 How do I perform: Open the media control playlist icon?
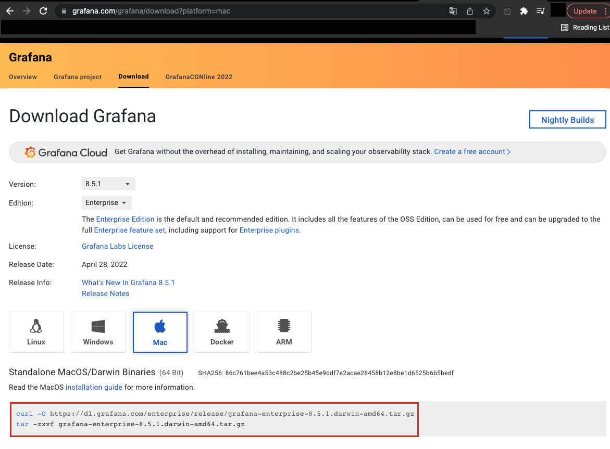coord(540,11)
